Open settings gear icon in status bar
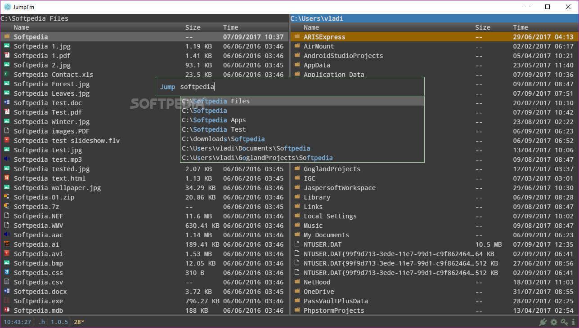This screenshot has height=328, width=579. pyautogui.click(x=554, y=322)
